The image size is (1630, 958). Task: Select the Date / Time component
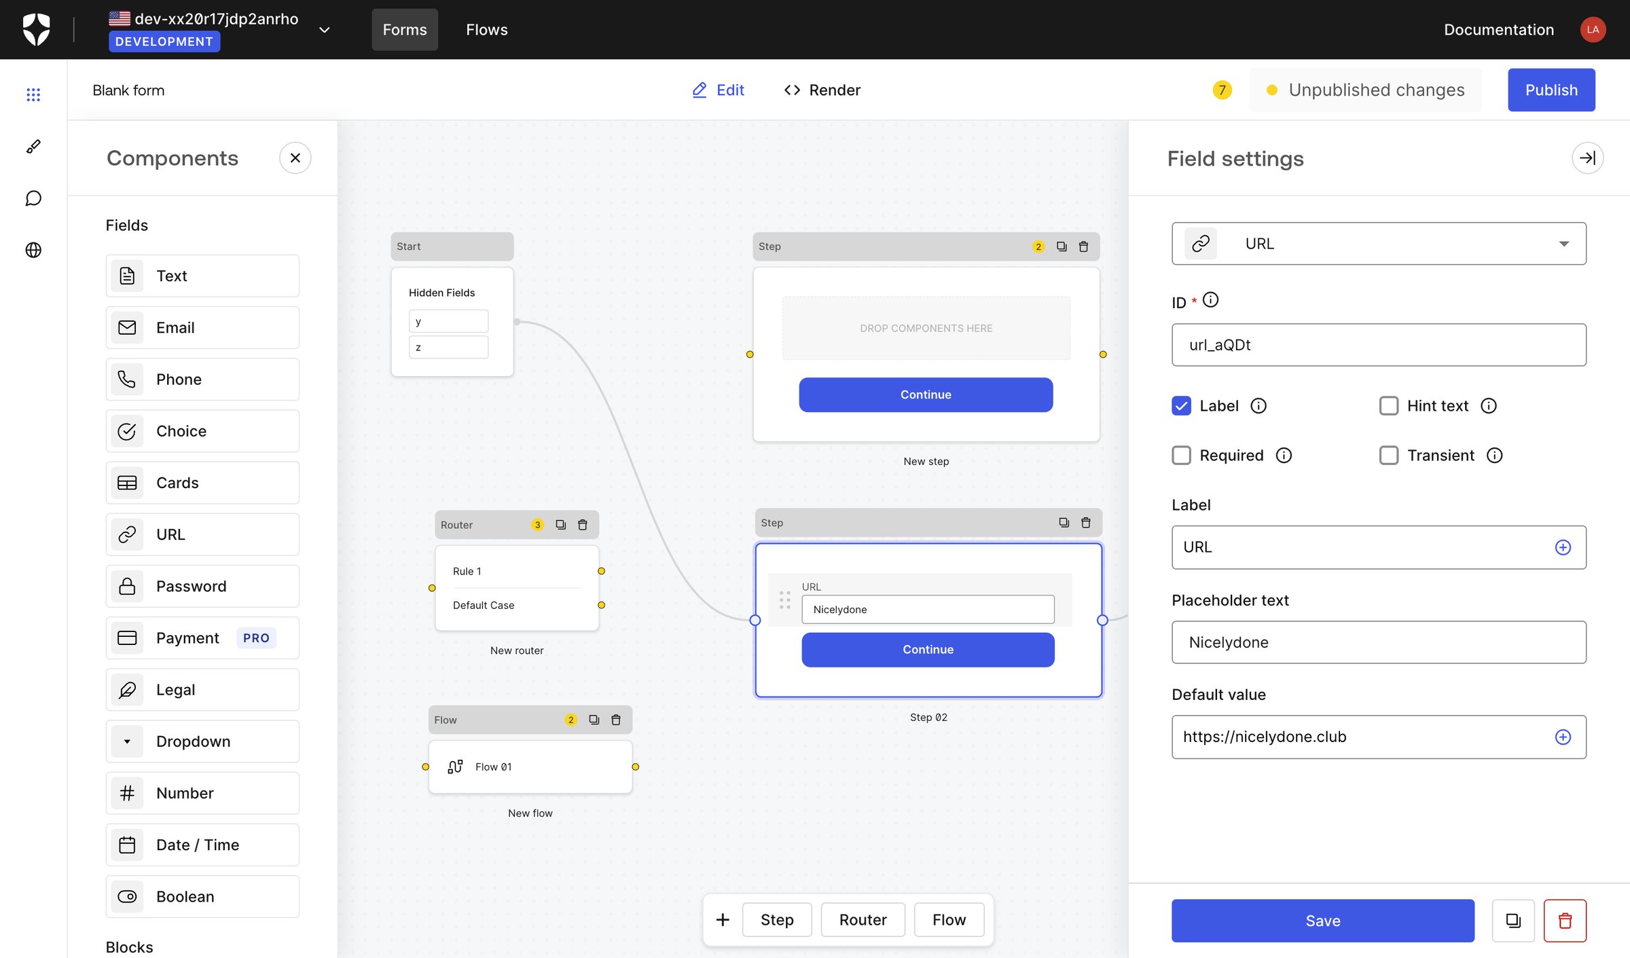pos(202,845)
